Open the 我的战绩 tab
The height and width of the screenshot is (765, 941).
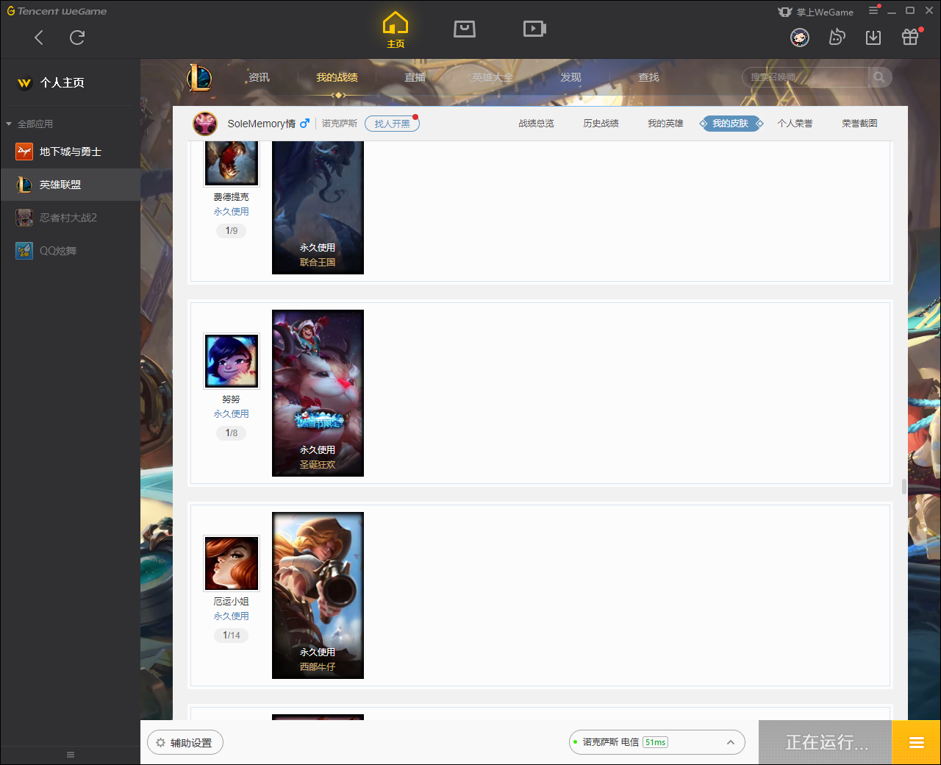337,77
